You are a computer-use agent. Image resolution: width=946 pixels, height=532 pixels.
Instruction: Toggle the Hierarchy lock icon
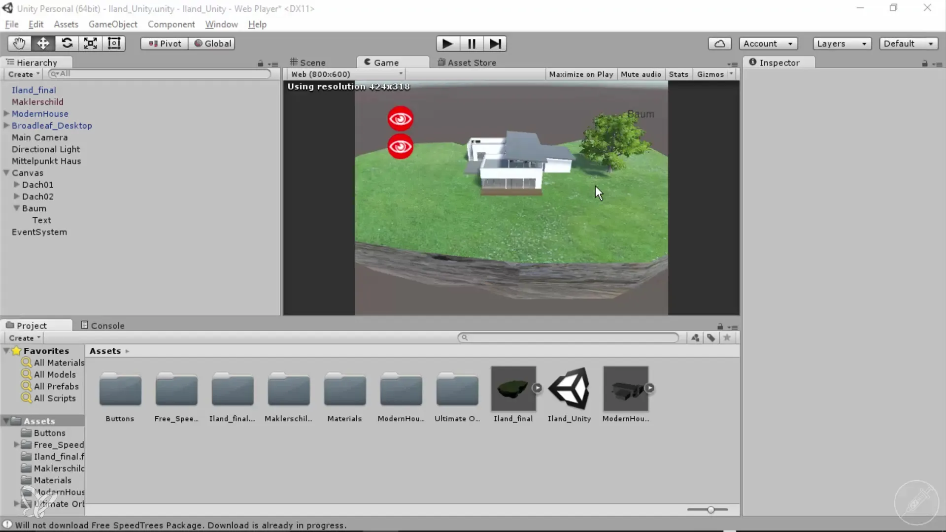click(x=260, y=64)
